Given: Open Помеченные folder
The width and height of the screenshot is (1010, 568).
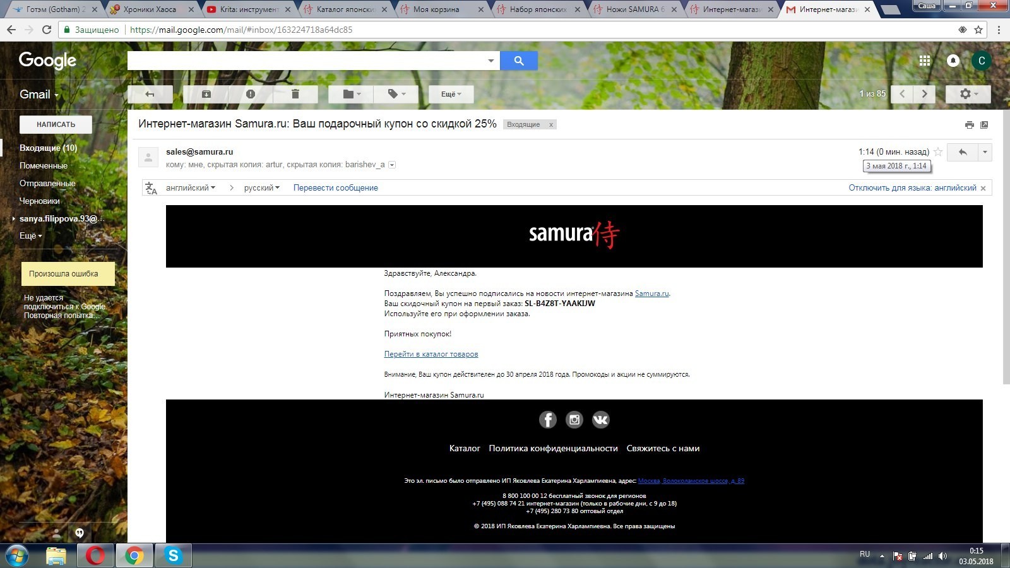Looking at the screenshot, I should point(44,165).
